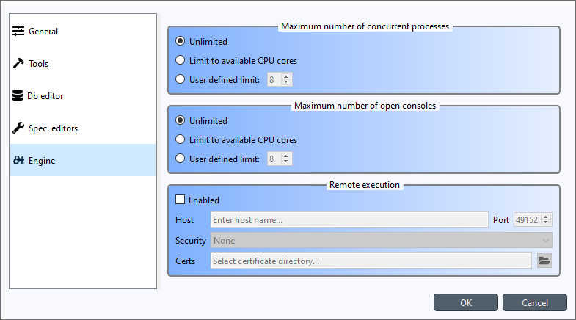Choose User defined limit for open consoles

coord(180,159)
